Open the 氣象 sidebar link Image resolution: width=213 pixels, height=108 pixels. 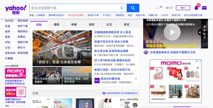click(7, 37)
